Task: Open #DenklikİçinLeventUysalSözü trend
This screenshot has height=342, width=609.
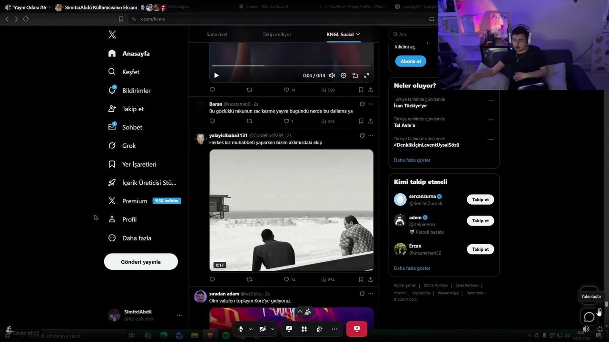Action: 426,145
